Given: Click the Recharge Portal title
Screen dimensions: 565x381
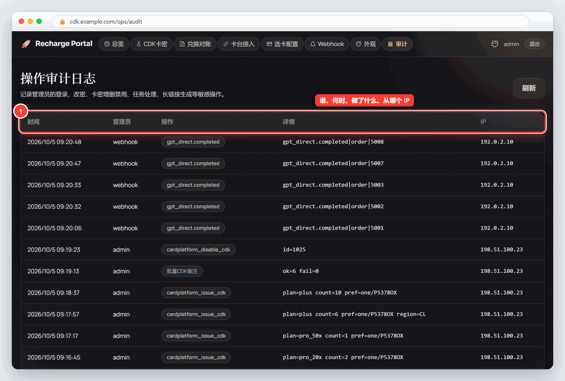Looking at the screenshot, I should pyautogui.click(x=64, y=44).
